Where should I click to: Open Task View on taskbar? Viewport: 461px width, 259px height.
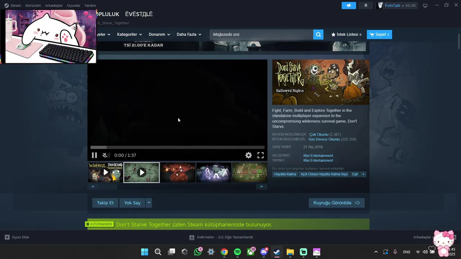[171, 252]
